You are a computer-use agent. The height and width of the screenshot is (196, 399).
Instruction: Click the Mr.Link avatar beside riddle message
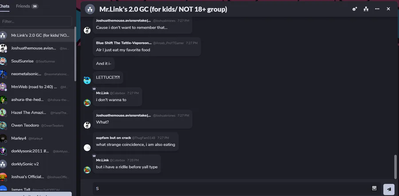click(87, 169)
